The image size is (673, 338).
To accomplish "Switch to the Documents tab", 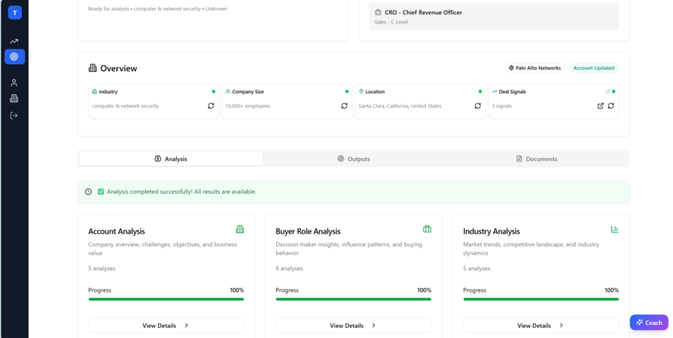I will 536,159.
